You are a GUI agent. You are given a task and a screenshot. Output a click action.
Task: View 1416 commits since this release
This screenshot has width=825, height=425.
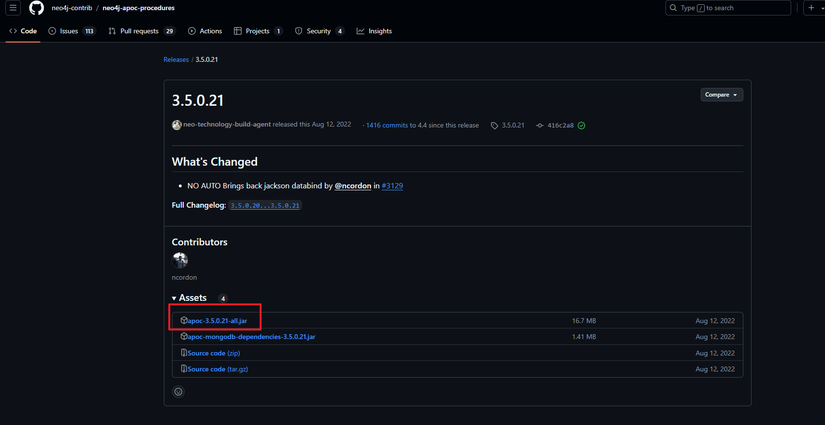(387, 125)
